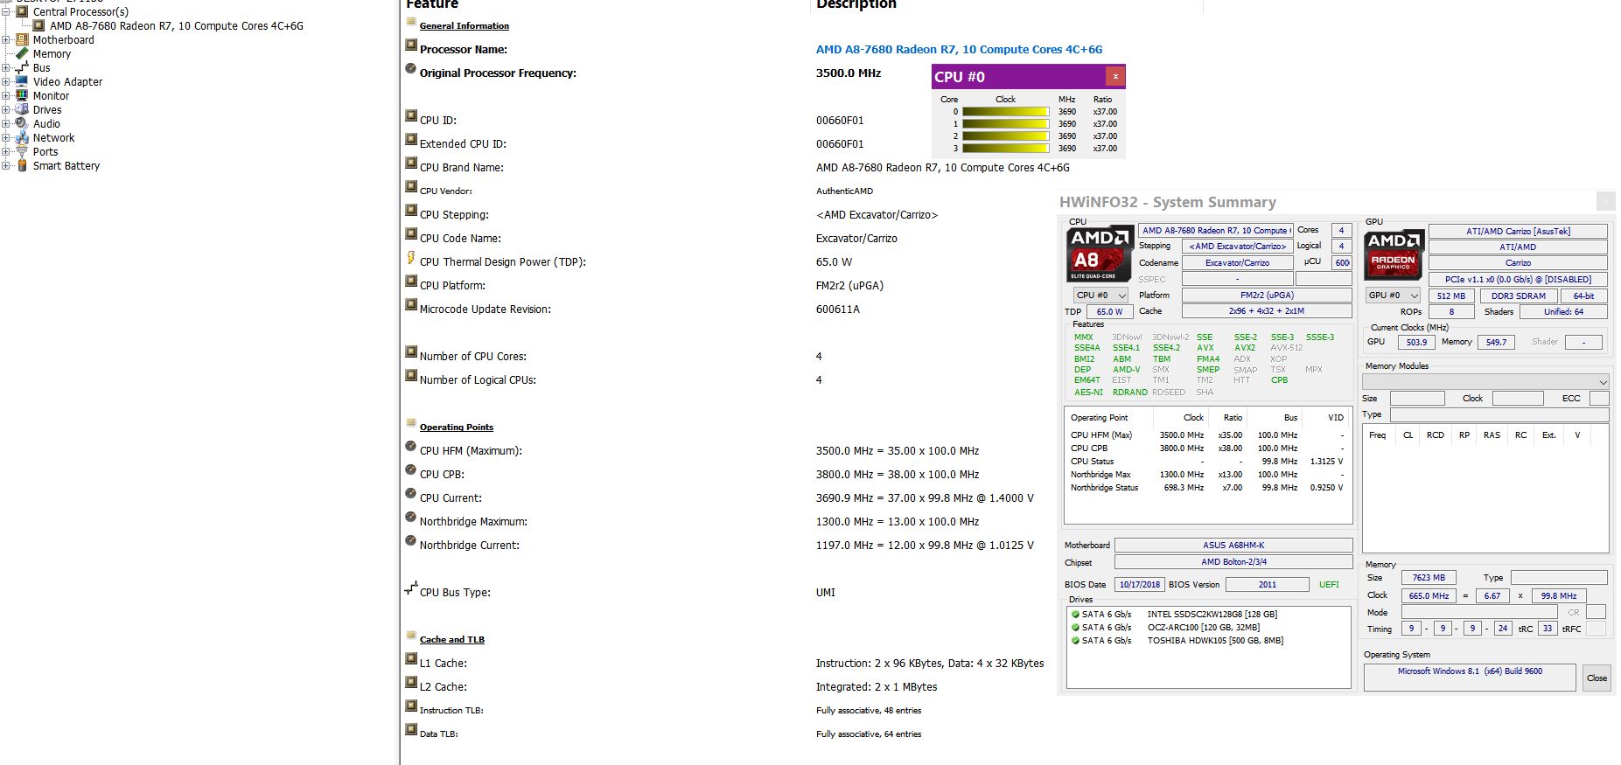This screenshot has width=1621, height=765.
Task: Click the chip icon beside L1 Cache
Action: click(411, 659)
